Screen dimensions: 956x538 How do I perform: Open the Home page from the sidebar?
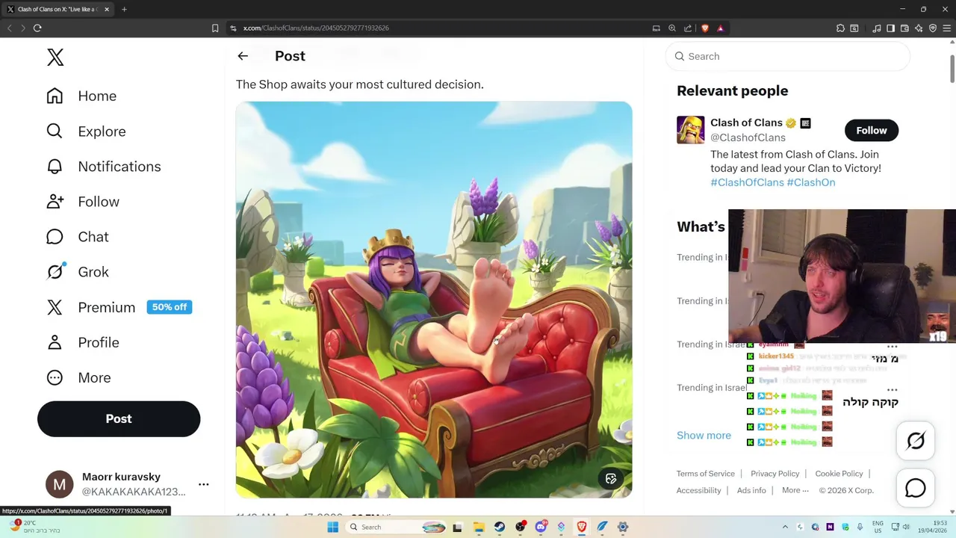(x=81, y=96)
